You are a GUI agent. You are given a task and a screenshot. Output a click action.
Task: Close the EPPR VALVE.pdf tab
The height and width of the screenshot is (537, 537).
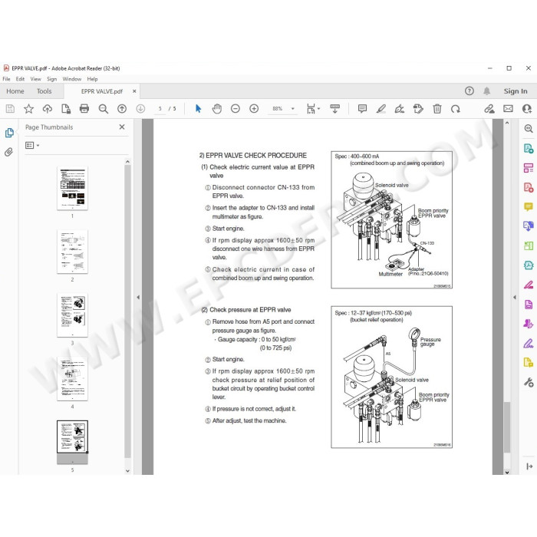click(134, 91)
